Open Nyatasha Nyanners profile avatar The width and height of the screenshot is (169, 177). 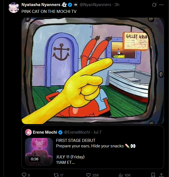click(14, 7)
